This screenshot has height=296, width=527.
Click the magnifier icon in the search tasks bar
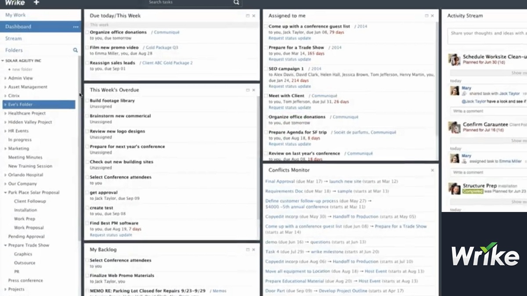click(236, 3)
